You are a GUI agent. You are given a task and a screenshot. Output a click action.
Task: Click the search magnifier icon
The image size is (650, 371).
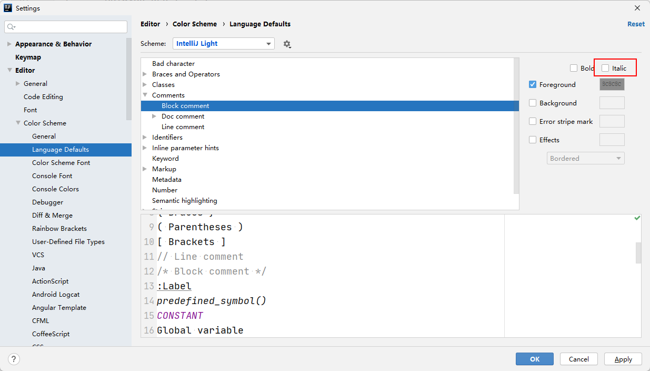pos(11,27)
